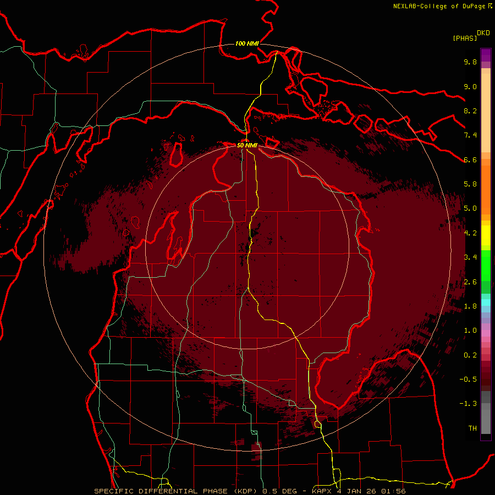This screenshot has width=495, height=495.
Task: Click the DKD unit label above legend
Action: click(x=483, y=32)
